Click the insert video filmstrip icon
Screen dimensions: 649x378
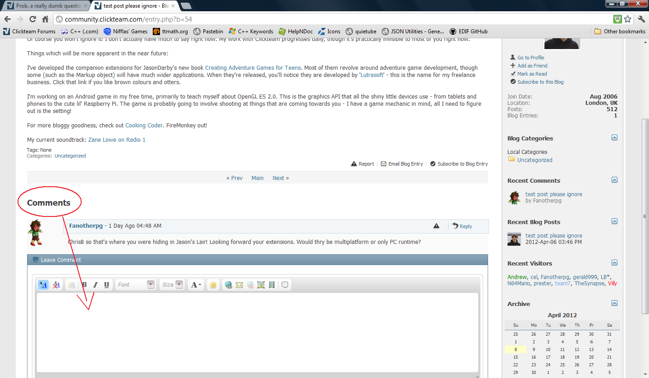[x=271, y=285]
